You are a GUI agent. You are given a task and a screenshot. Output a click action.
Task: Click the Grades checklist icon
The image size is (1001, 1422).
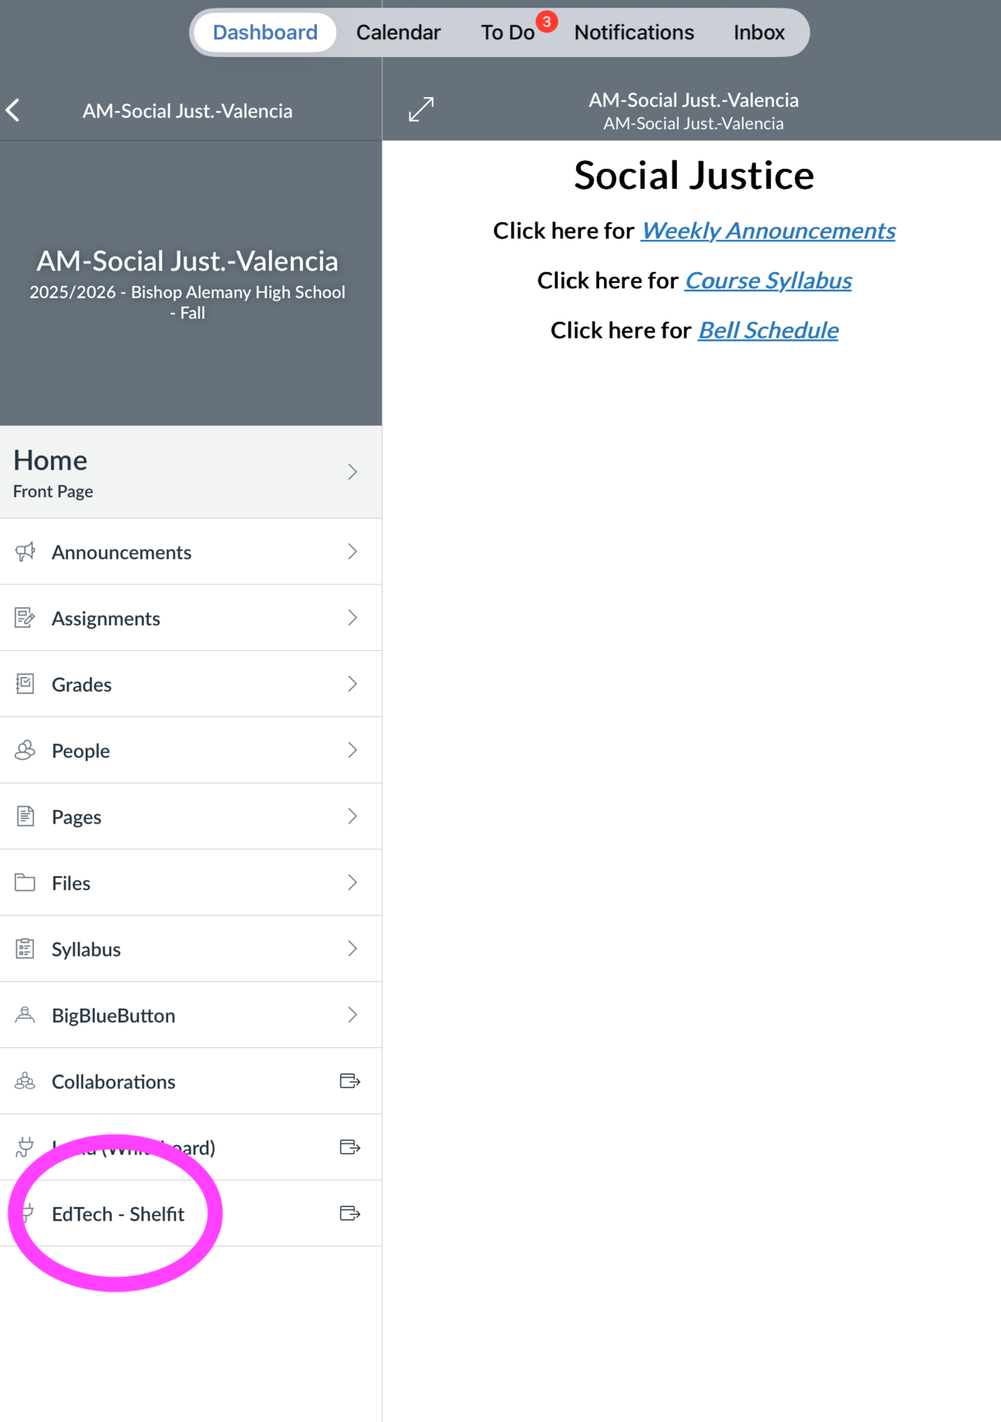(x=25, y=684)
